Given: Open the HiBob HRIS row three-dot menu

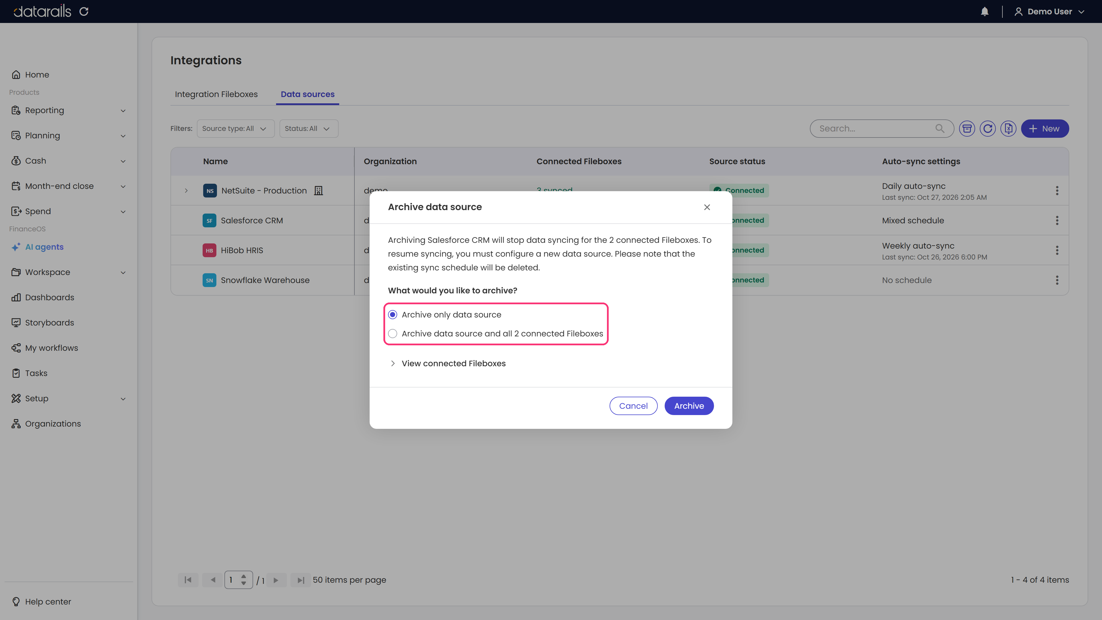Looking at the screenshot, I should [x=1057, y=250].
